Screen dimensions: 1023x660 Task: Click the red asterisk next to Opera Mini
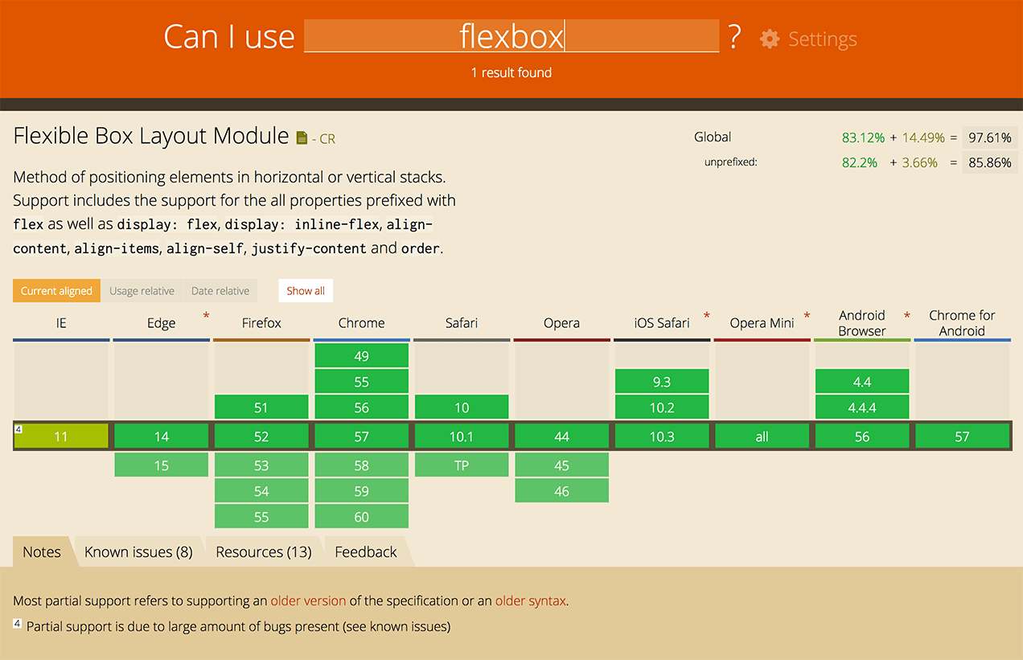(807, 316)
